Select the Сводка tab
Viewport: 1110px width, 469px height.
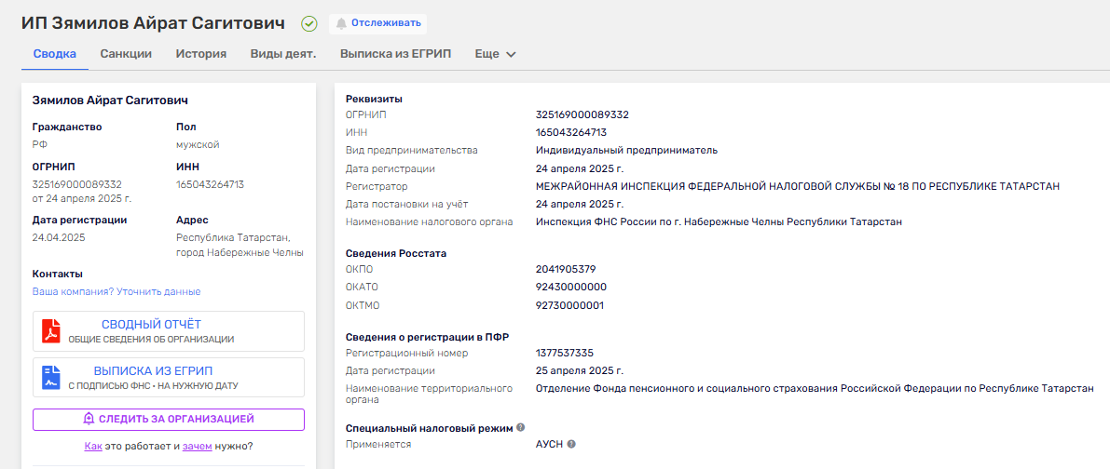55,54
